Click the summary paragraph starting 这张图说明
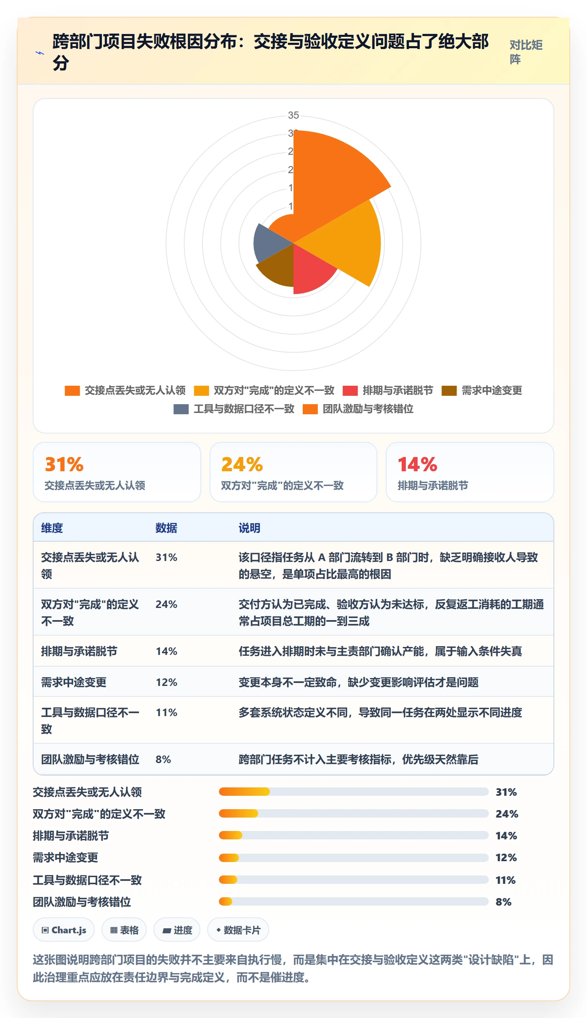 coord(293,969)
